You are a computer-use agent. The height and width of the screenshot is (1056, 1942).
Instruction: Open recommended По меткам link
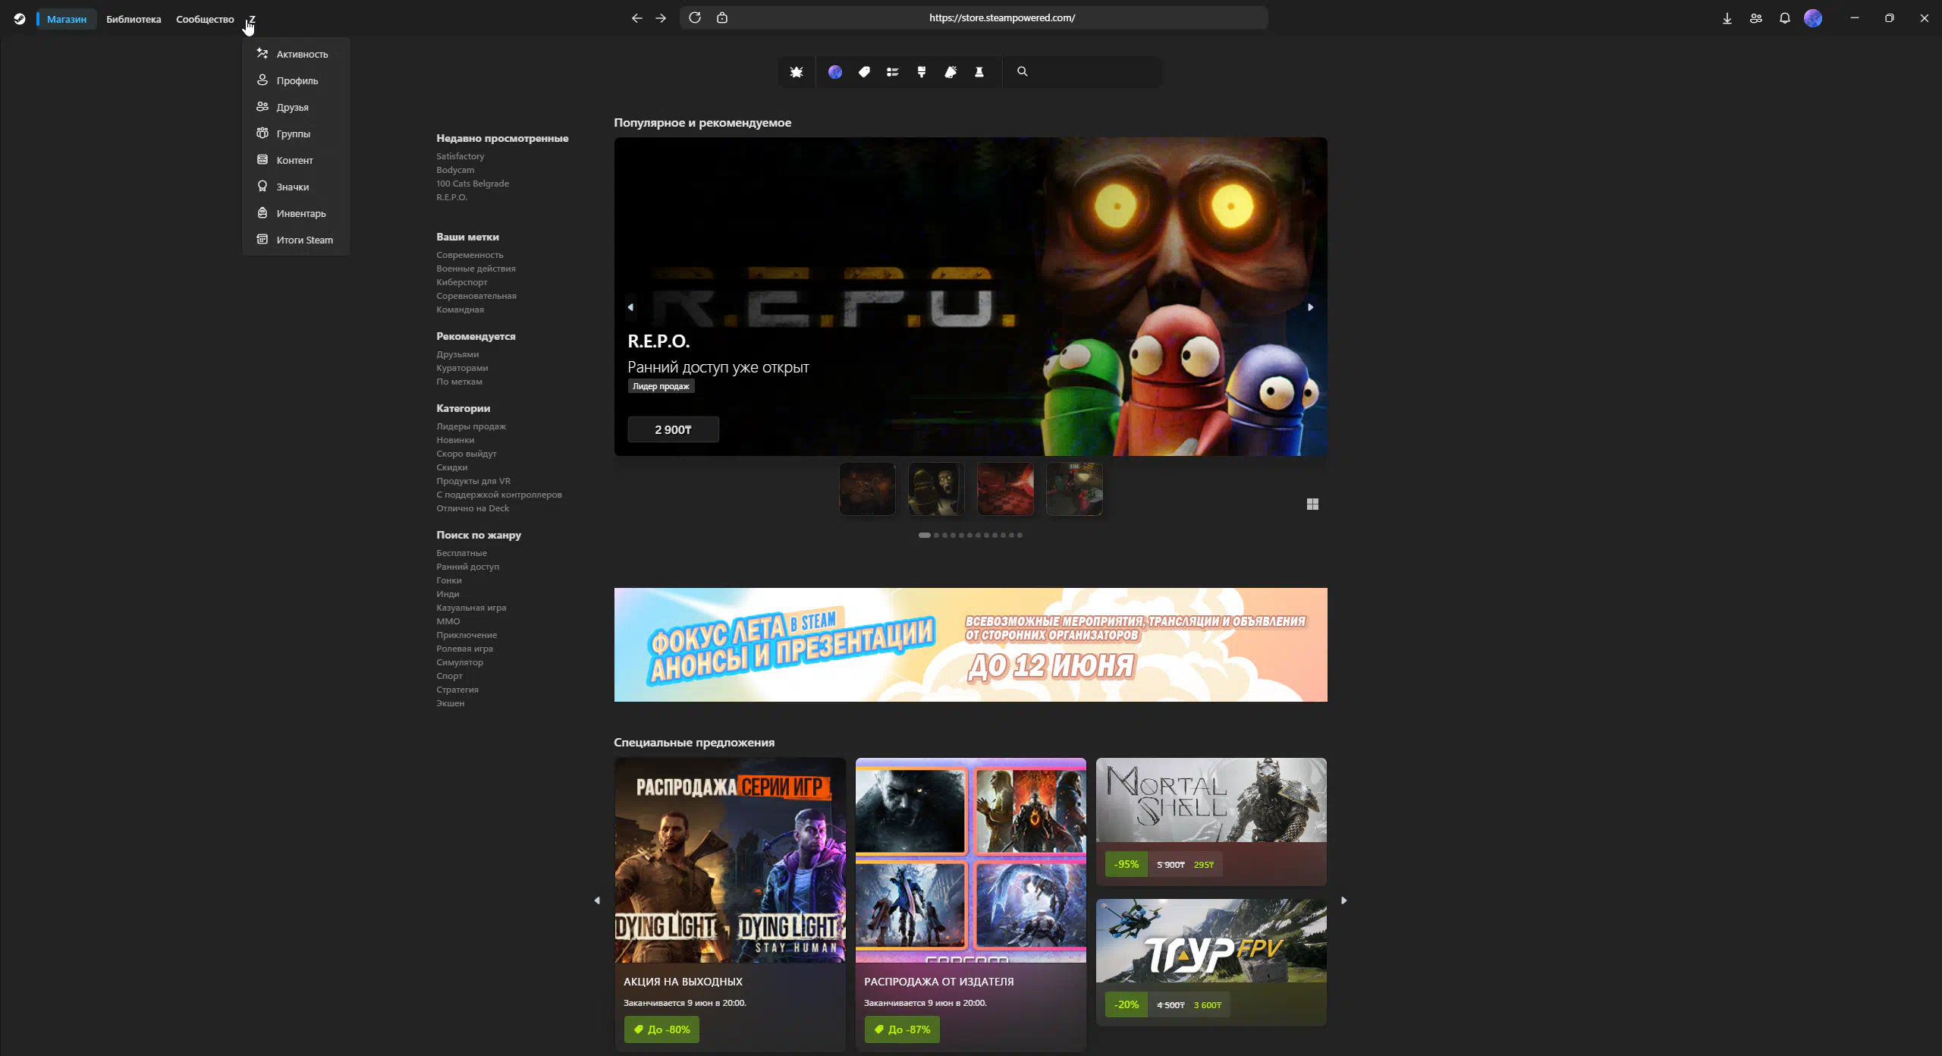[x=459, y=382]
